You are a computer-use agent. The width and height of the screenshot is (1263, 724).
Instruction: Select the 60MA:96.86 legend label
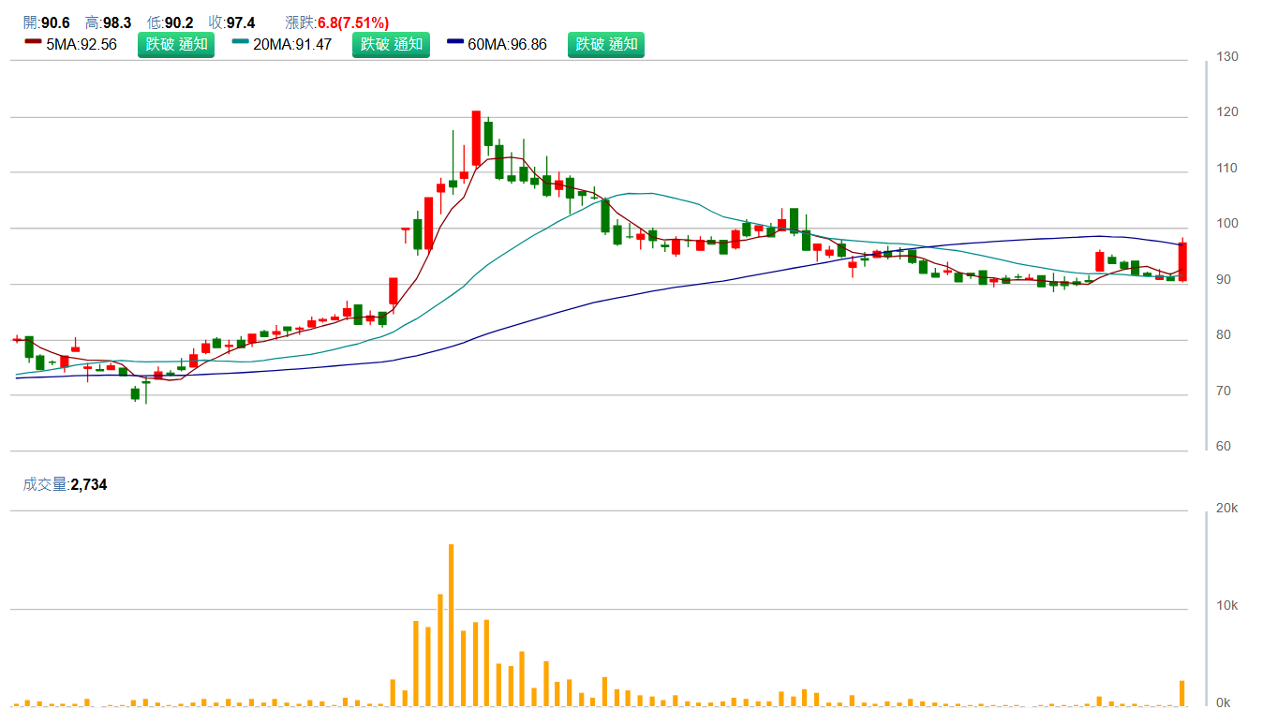coord(507,44)
